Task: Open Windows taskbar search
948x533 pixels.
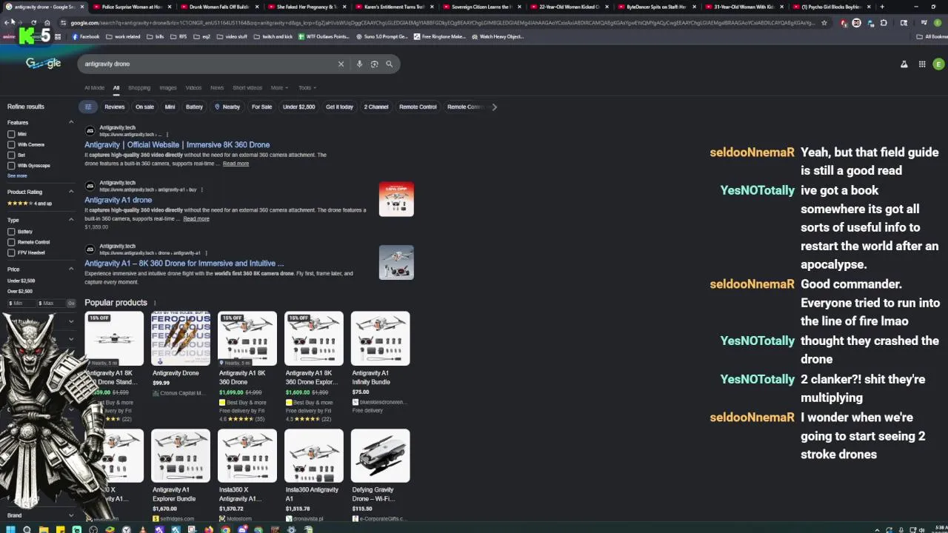Action: (x=27, y=529)
